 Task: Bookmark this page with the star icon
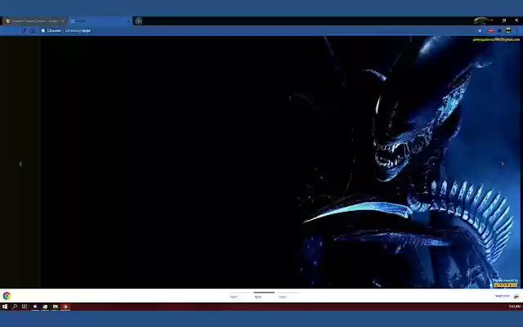[480, 31]
